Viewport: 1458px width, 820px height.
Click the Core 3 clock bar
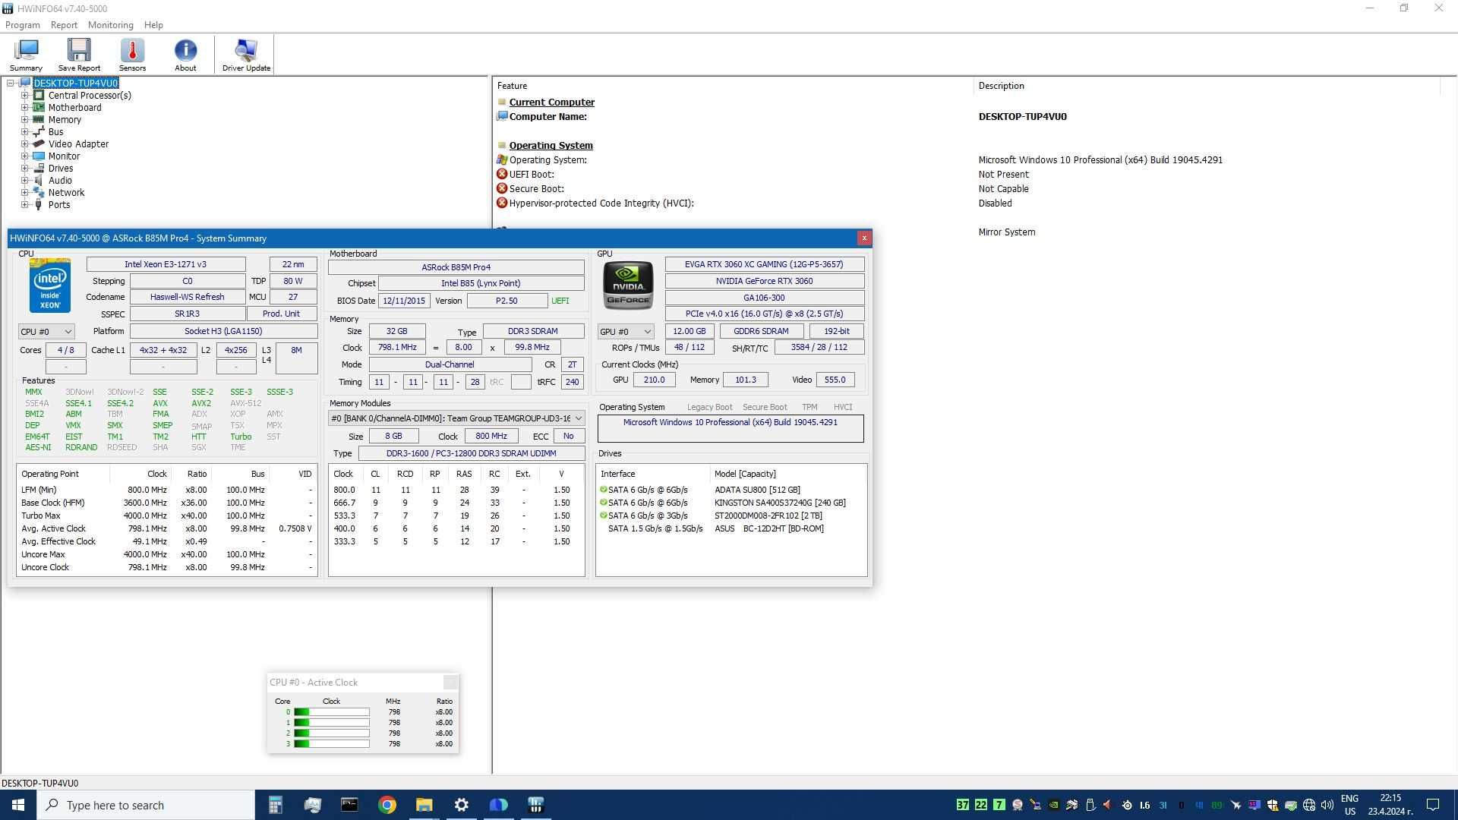coord(332,744)
